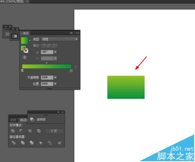Click the Trim pathfinder icon
This screenshot has width=195, height=162.
(23, 143)
